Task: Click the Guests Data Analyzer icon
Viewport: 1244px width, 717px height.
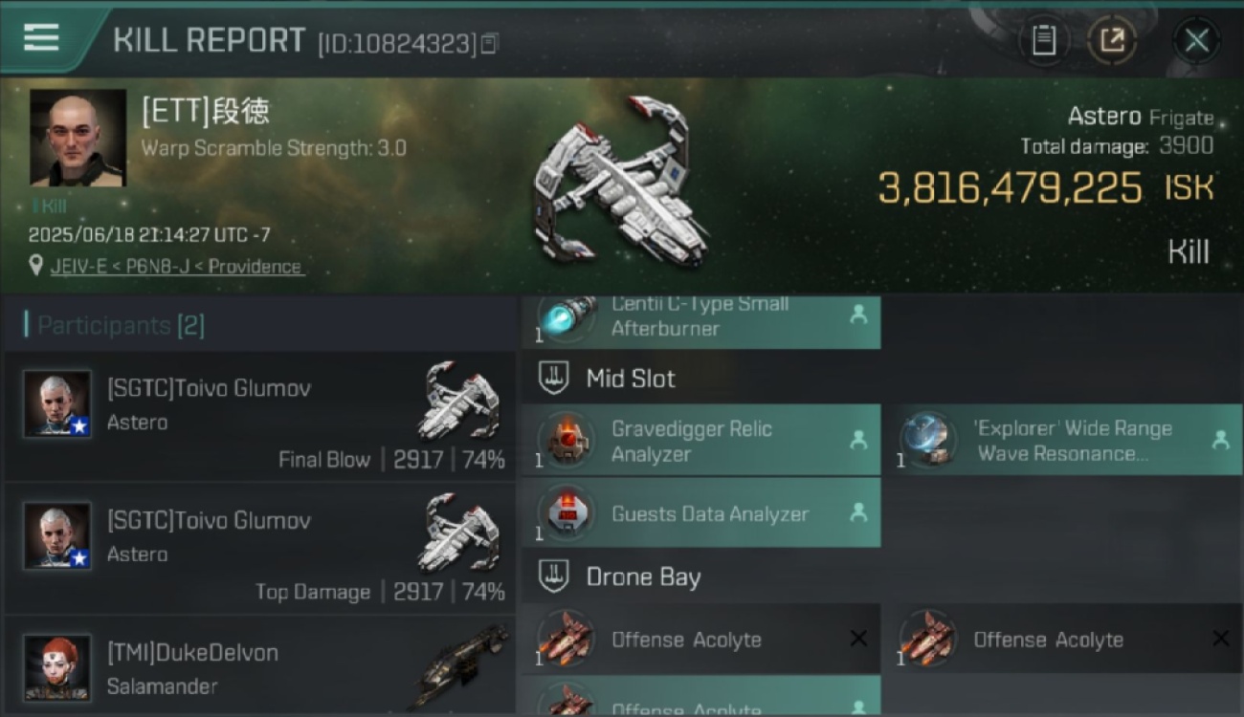Action: pyautogui.click(x=566, y=513)
